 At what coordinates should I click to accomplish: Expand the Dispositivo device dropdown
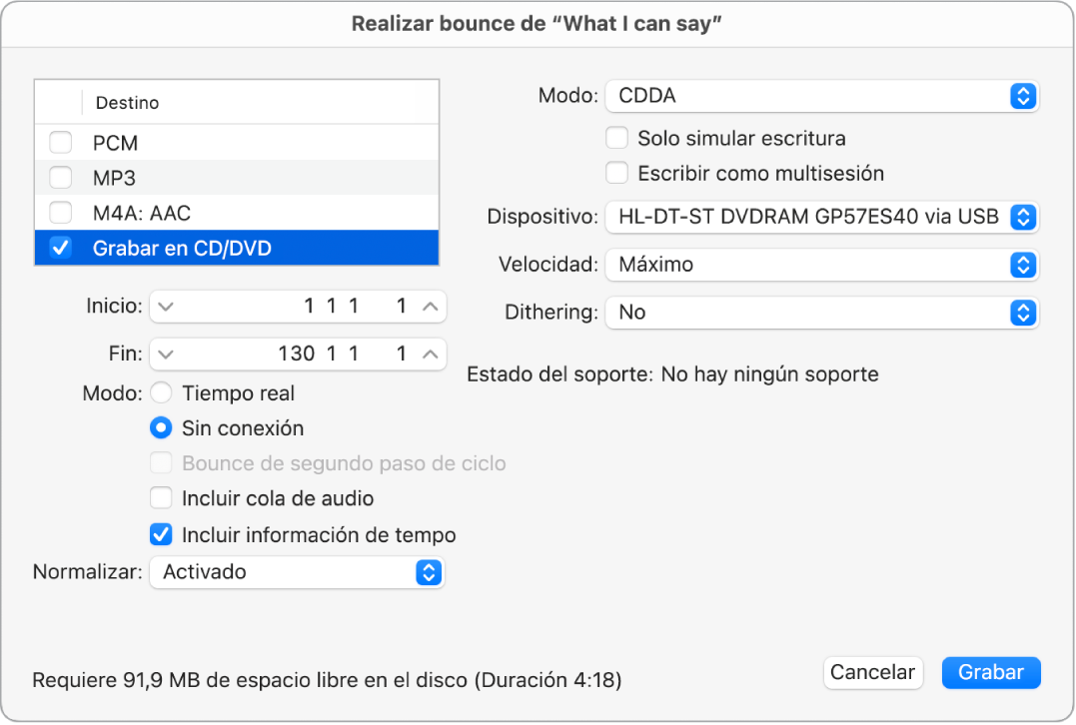(822, 217)
